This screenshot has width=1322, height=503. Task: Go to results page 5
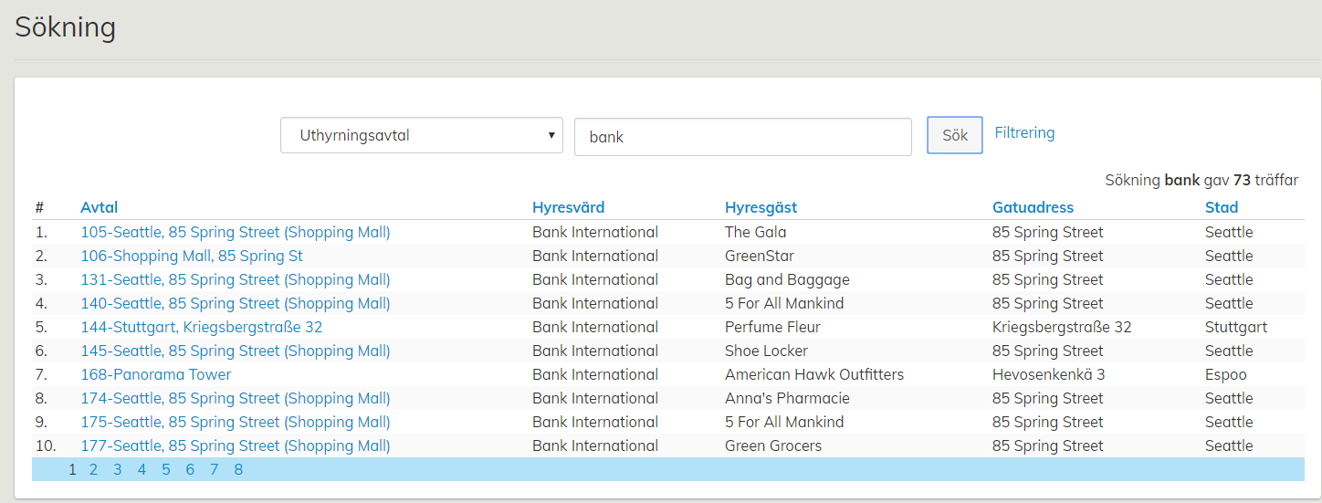tap(166, 469)
